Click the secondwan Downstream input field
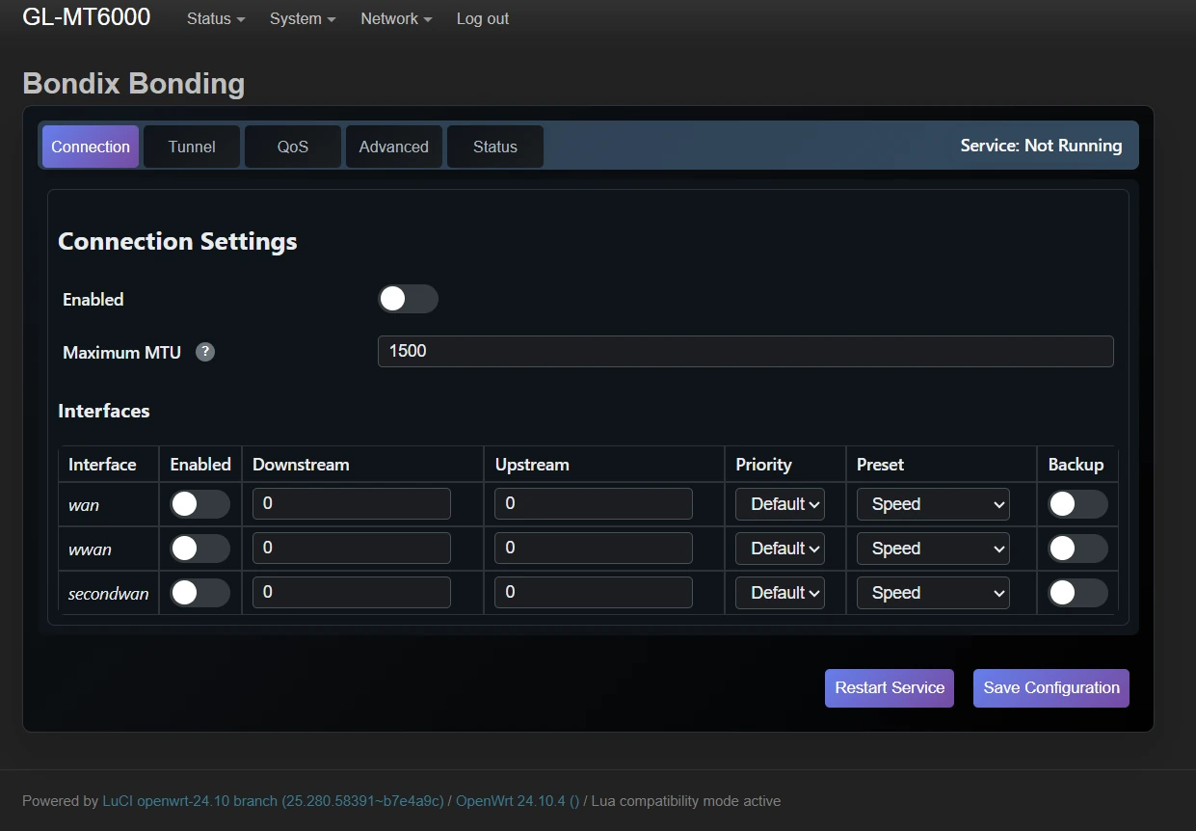 (352, 593)
